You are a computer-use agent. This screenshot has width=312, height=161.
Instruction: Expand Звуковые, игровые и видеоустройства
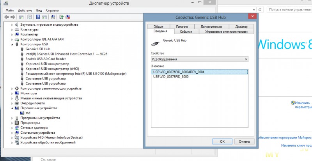(12, 25)
